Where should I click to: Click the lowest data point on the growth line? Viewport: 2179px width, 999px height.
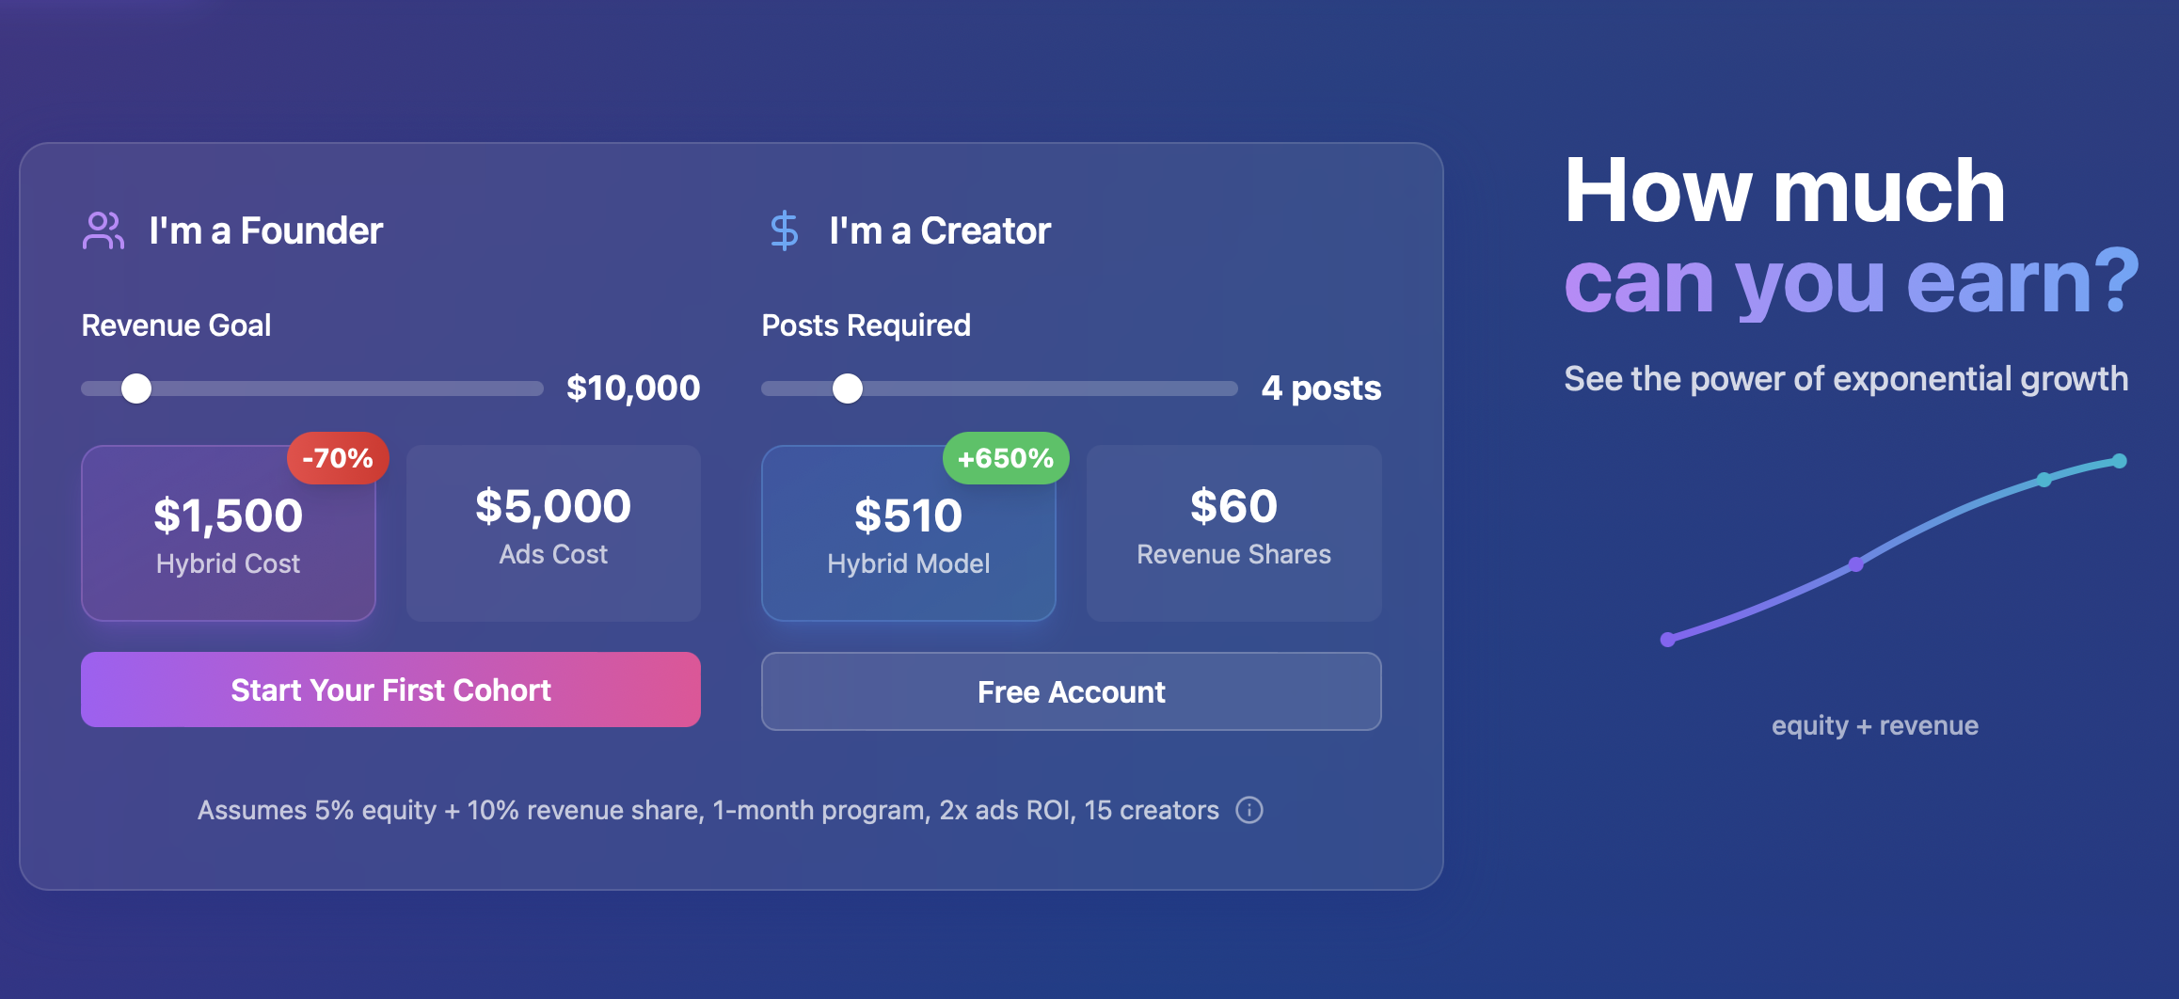pyautogui.click(x=1667, y=638)
